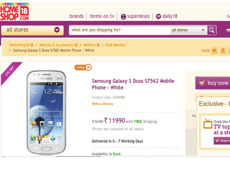Expand the Mobiles breadcrumb arrow

tap(99, 45)
